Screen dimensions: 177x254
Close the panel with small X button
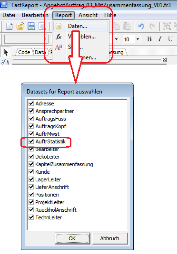(x=165, y=60)
